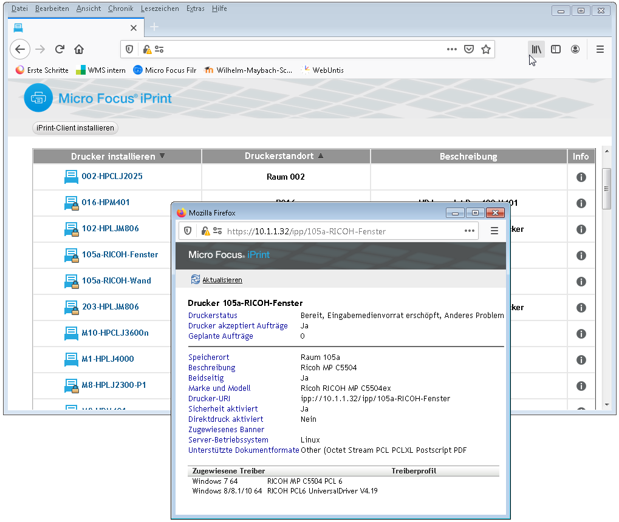Install printer 002-HPCLJ2025
619x522 pixels.
tap(112, 176)
